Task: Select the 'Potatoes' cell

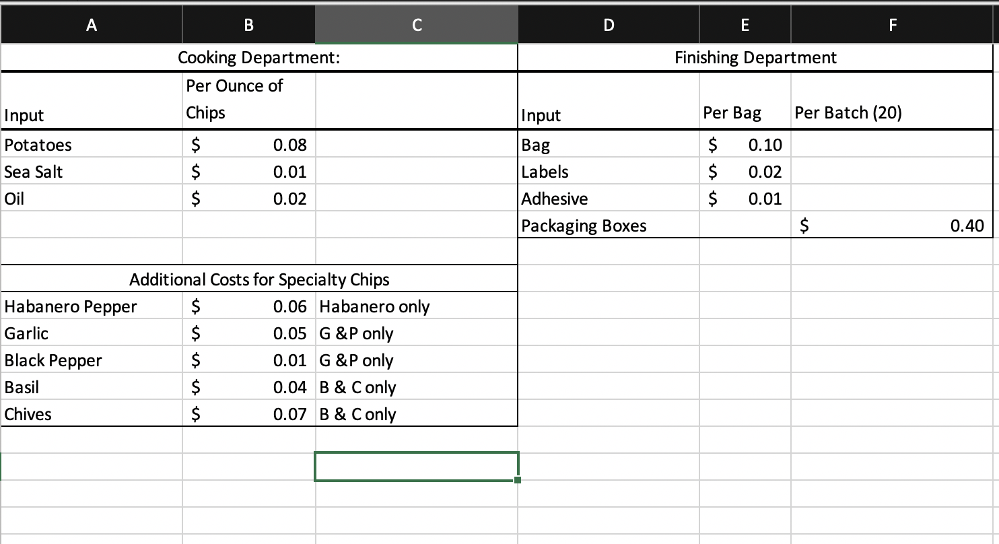Action: point(91,145)
